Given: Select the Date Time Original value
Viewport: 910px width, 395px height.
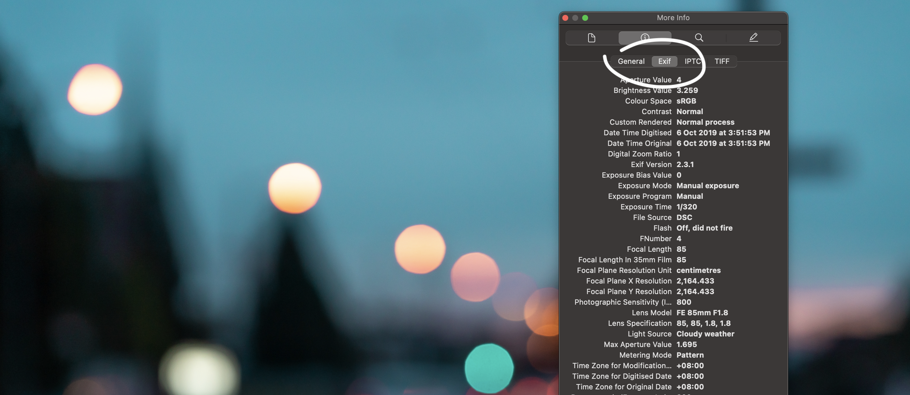Looking at the screenshot, I should (723, 143).
